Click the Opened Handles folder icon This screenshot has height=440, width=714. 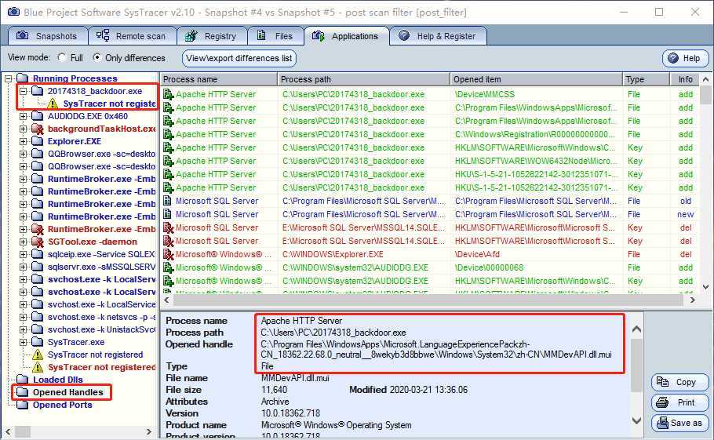click(22, 392)
